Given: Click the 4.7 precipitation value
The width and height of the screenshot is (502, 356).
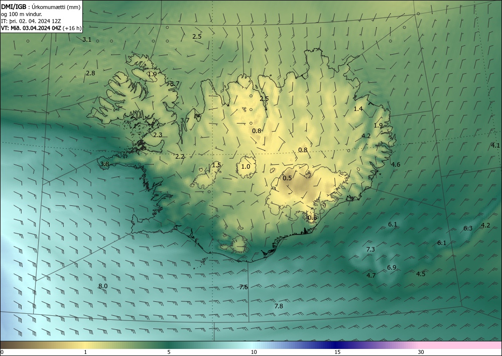Looking at the screenshot, I should 371,275.
